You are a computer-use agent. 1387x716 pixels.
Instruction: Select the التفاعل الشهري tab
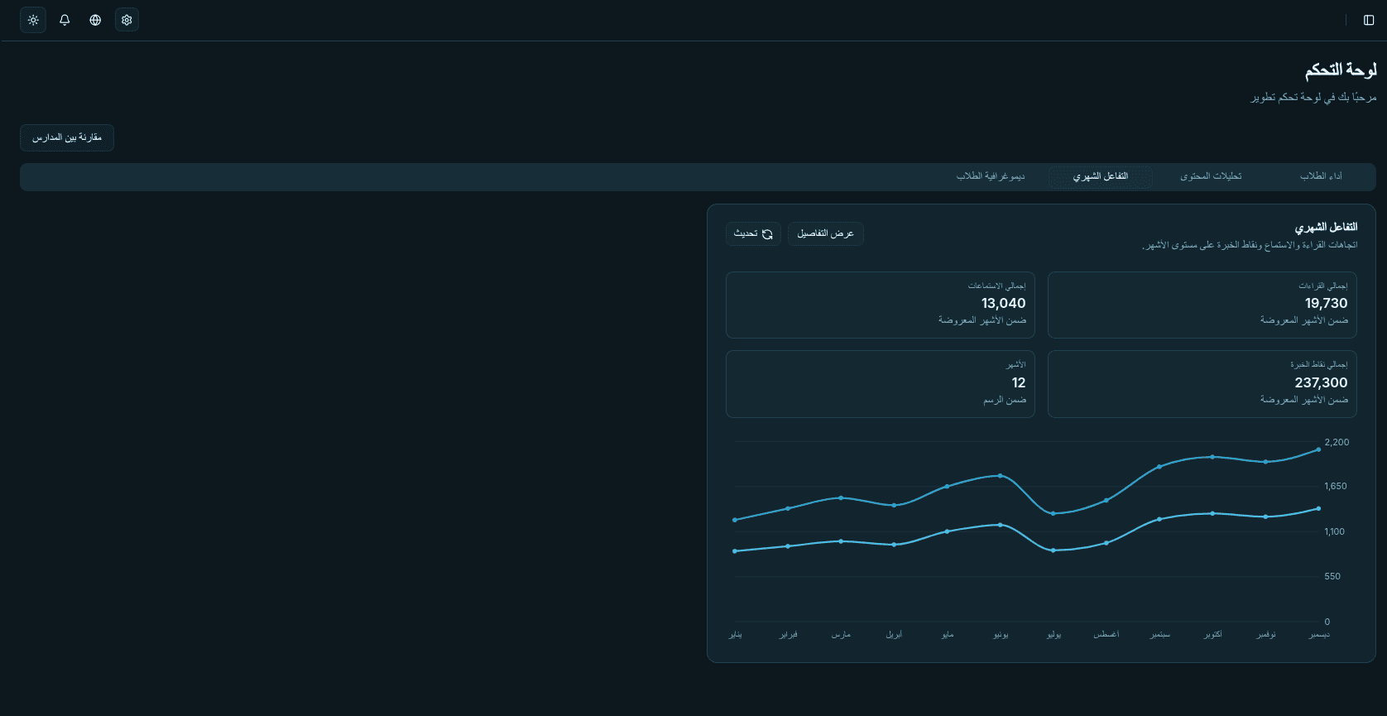coord(1101,176)
